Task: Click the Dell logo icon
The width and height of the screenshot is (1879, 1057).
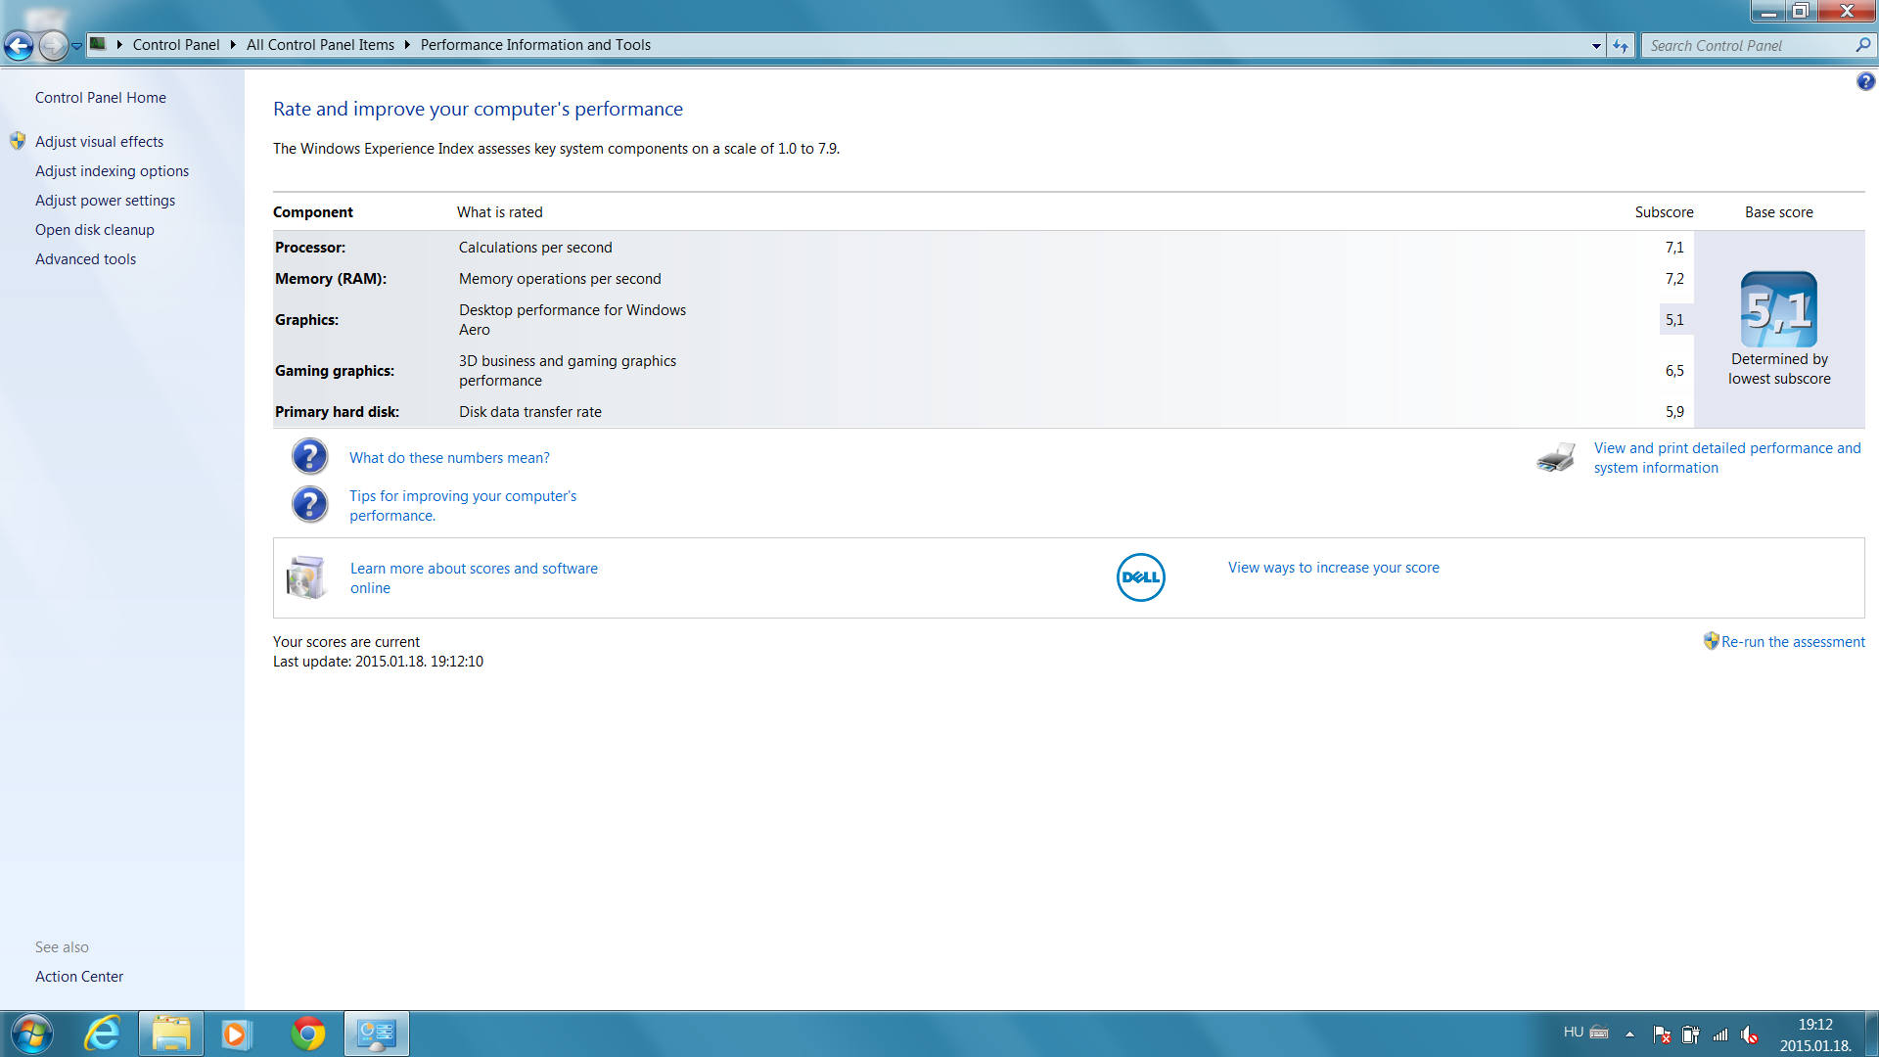Action: coord(1140,577)
